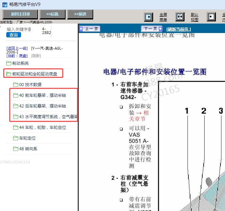225x211 pixels.
Task: Click the 全屏菜单 panel icon
Action: [x=148, y=17]
